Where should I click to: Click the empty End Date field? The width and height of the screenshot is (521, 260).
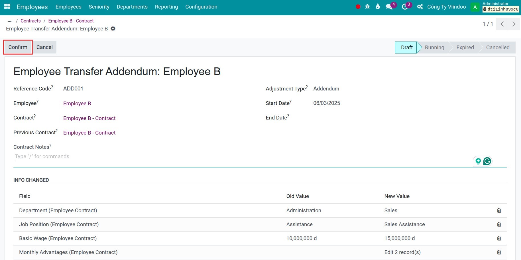tap(410, 118)
